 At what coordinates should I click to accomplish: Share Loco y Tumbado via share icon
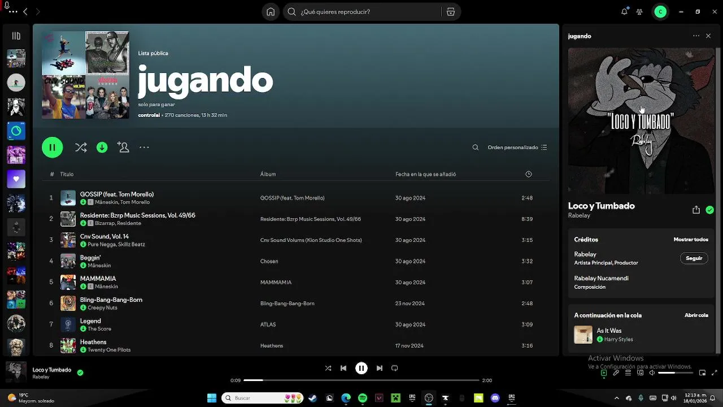coord(696,210)
